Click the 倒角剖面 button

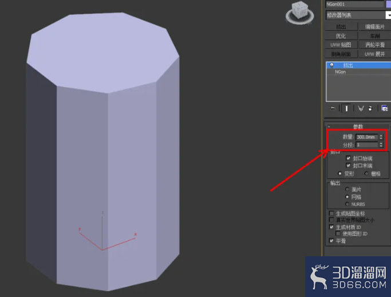[341, 54]
